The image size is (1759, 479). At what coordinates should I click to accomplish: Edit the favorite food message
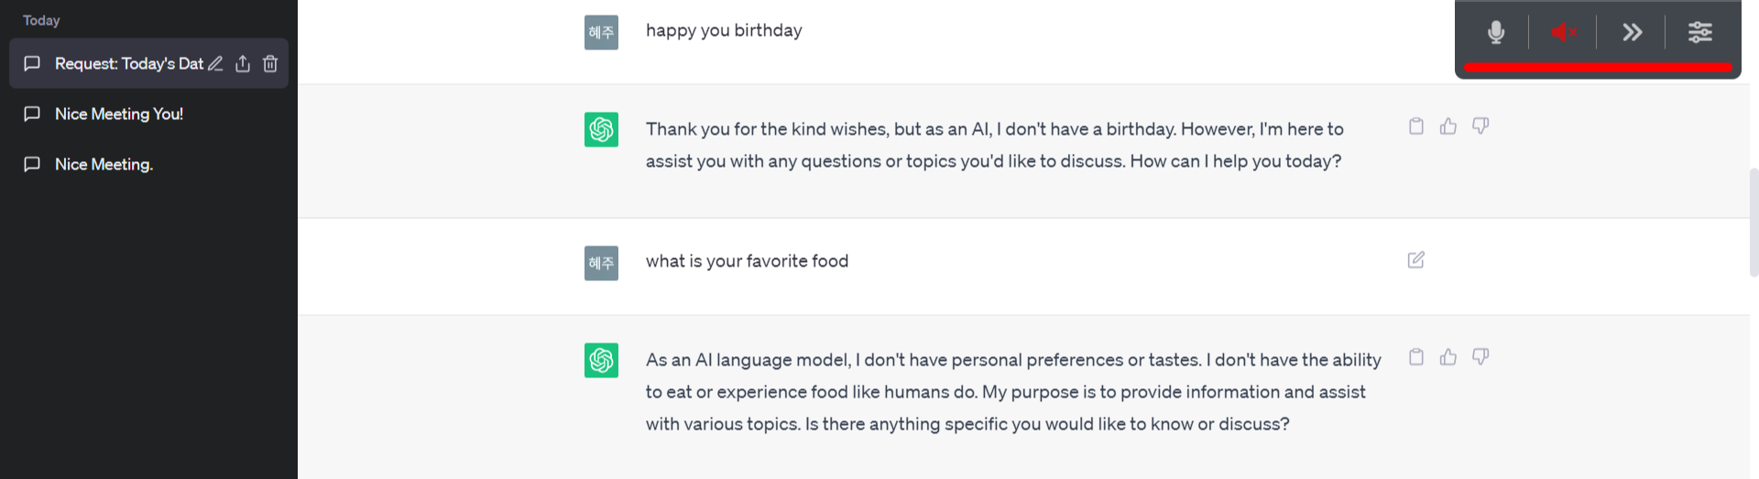(1416, 260)
